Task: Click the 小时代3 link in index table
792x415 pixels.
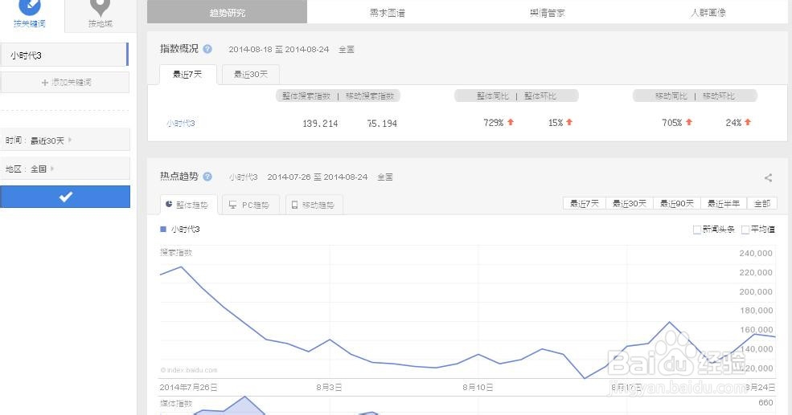Action: (181, 123)
